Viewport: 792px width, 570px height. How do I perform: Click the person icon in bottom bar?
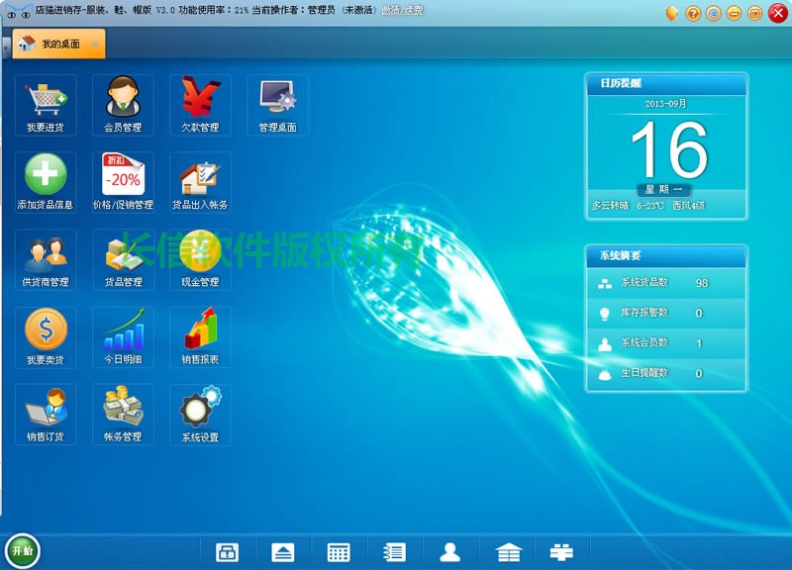449,552
